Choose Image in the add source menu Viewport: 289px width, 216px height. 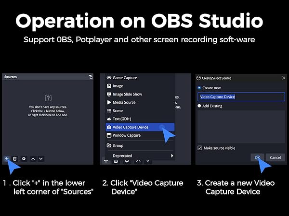[140, 86]
